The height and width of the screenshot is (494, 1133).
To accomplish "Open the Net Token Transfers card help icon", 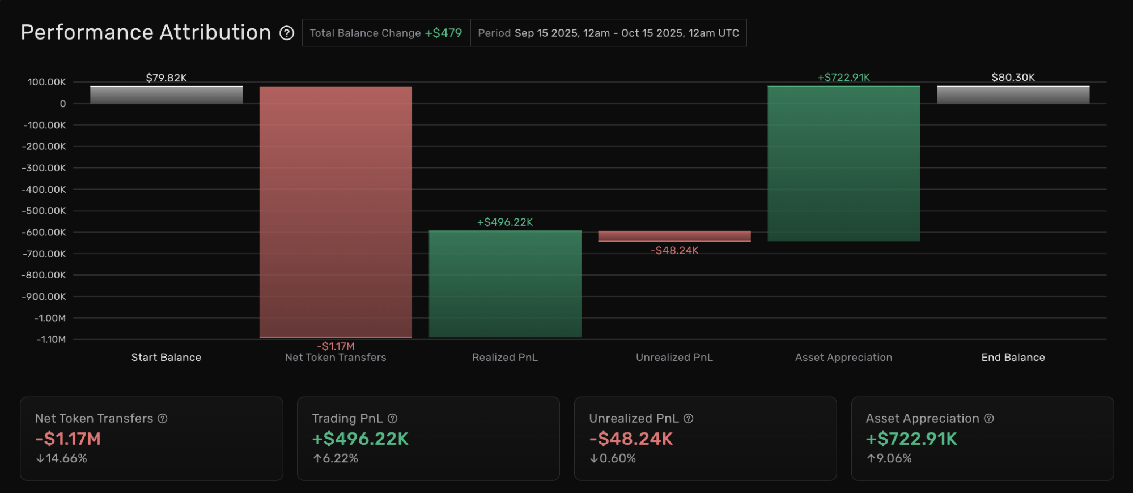I will pos(163,419).
